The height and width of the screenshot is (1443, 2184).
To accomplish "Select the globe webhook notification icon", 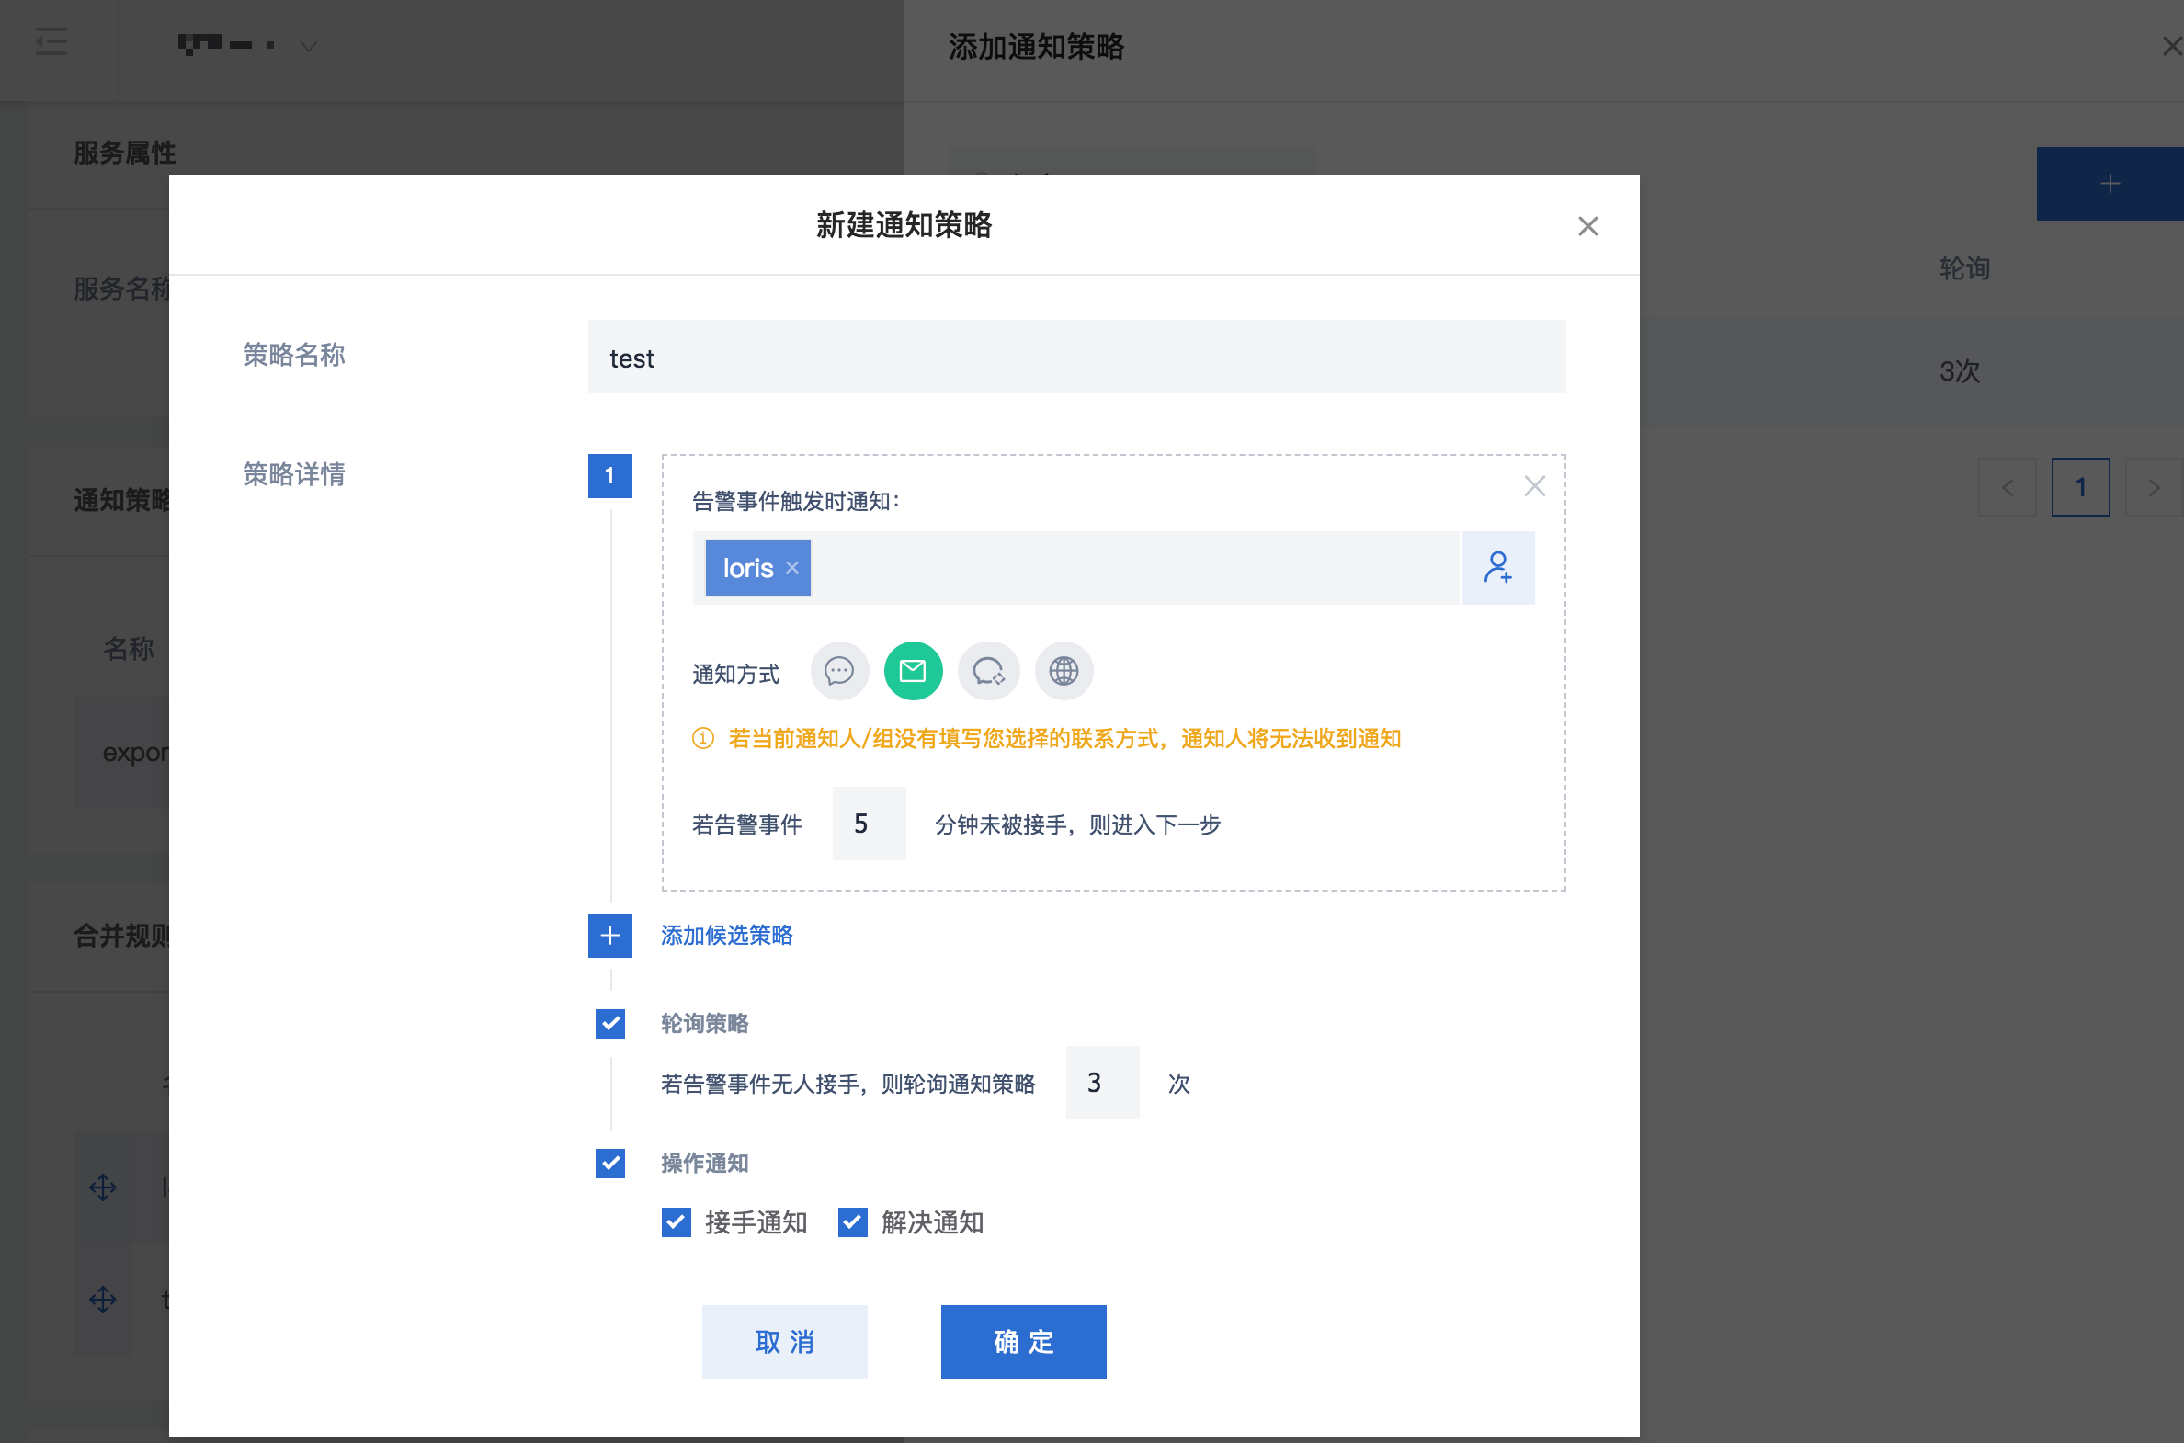I will [1063, 671].
